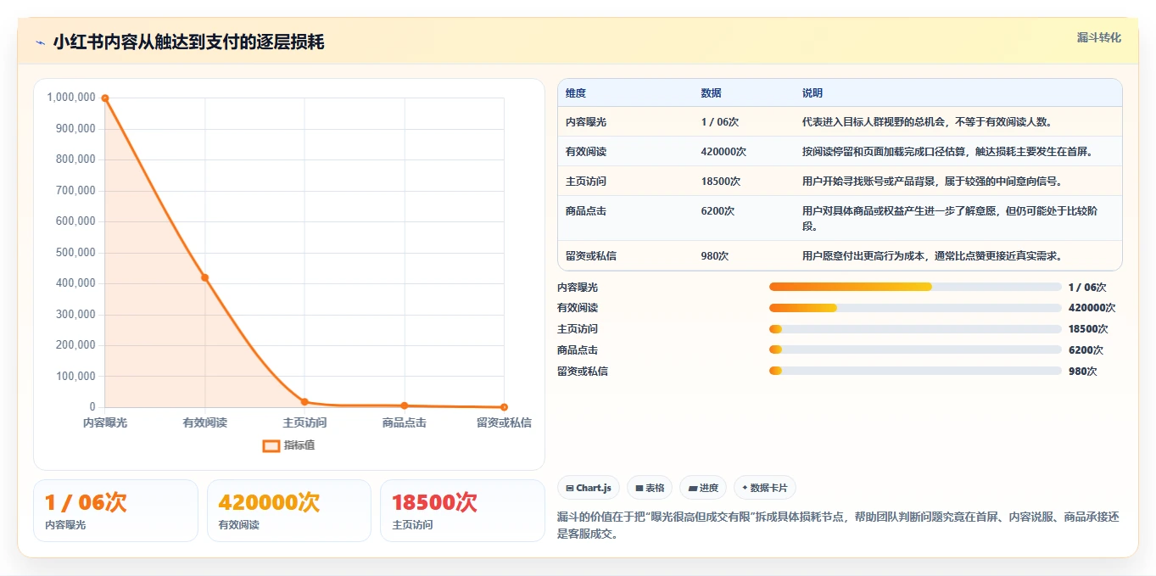This screenshot has height=576, width=1156.
Task: Click the footer note starting 漏斗的价值在于
Action: tap(839, 525)
